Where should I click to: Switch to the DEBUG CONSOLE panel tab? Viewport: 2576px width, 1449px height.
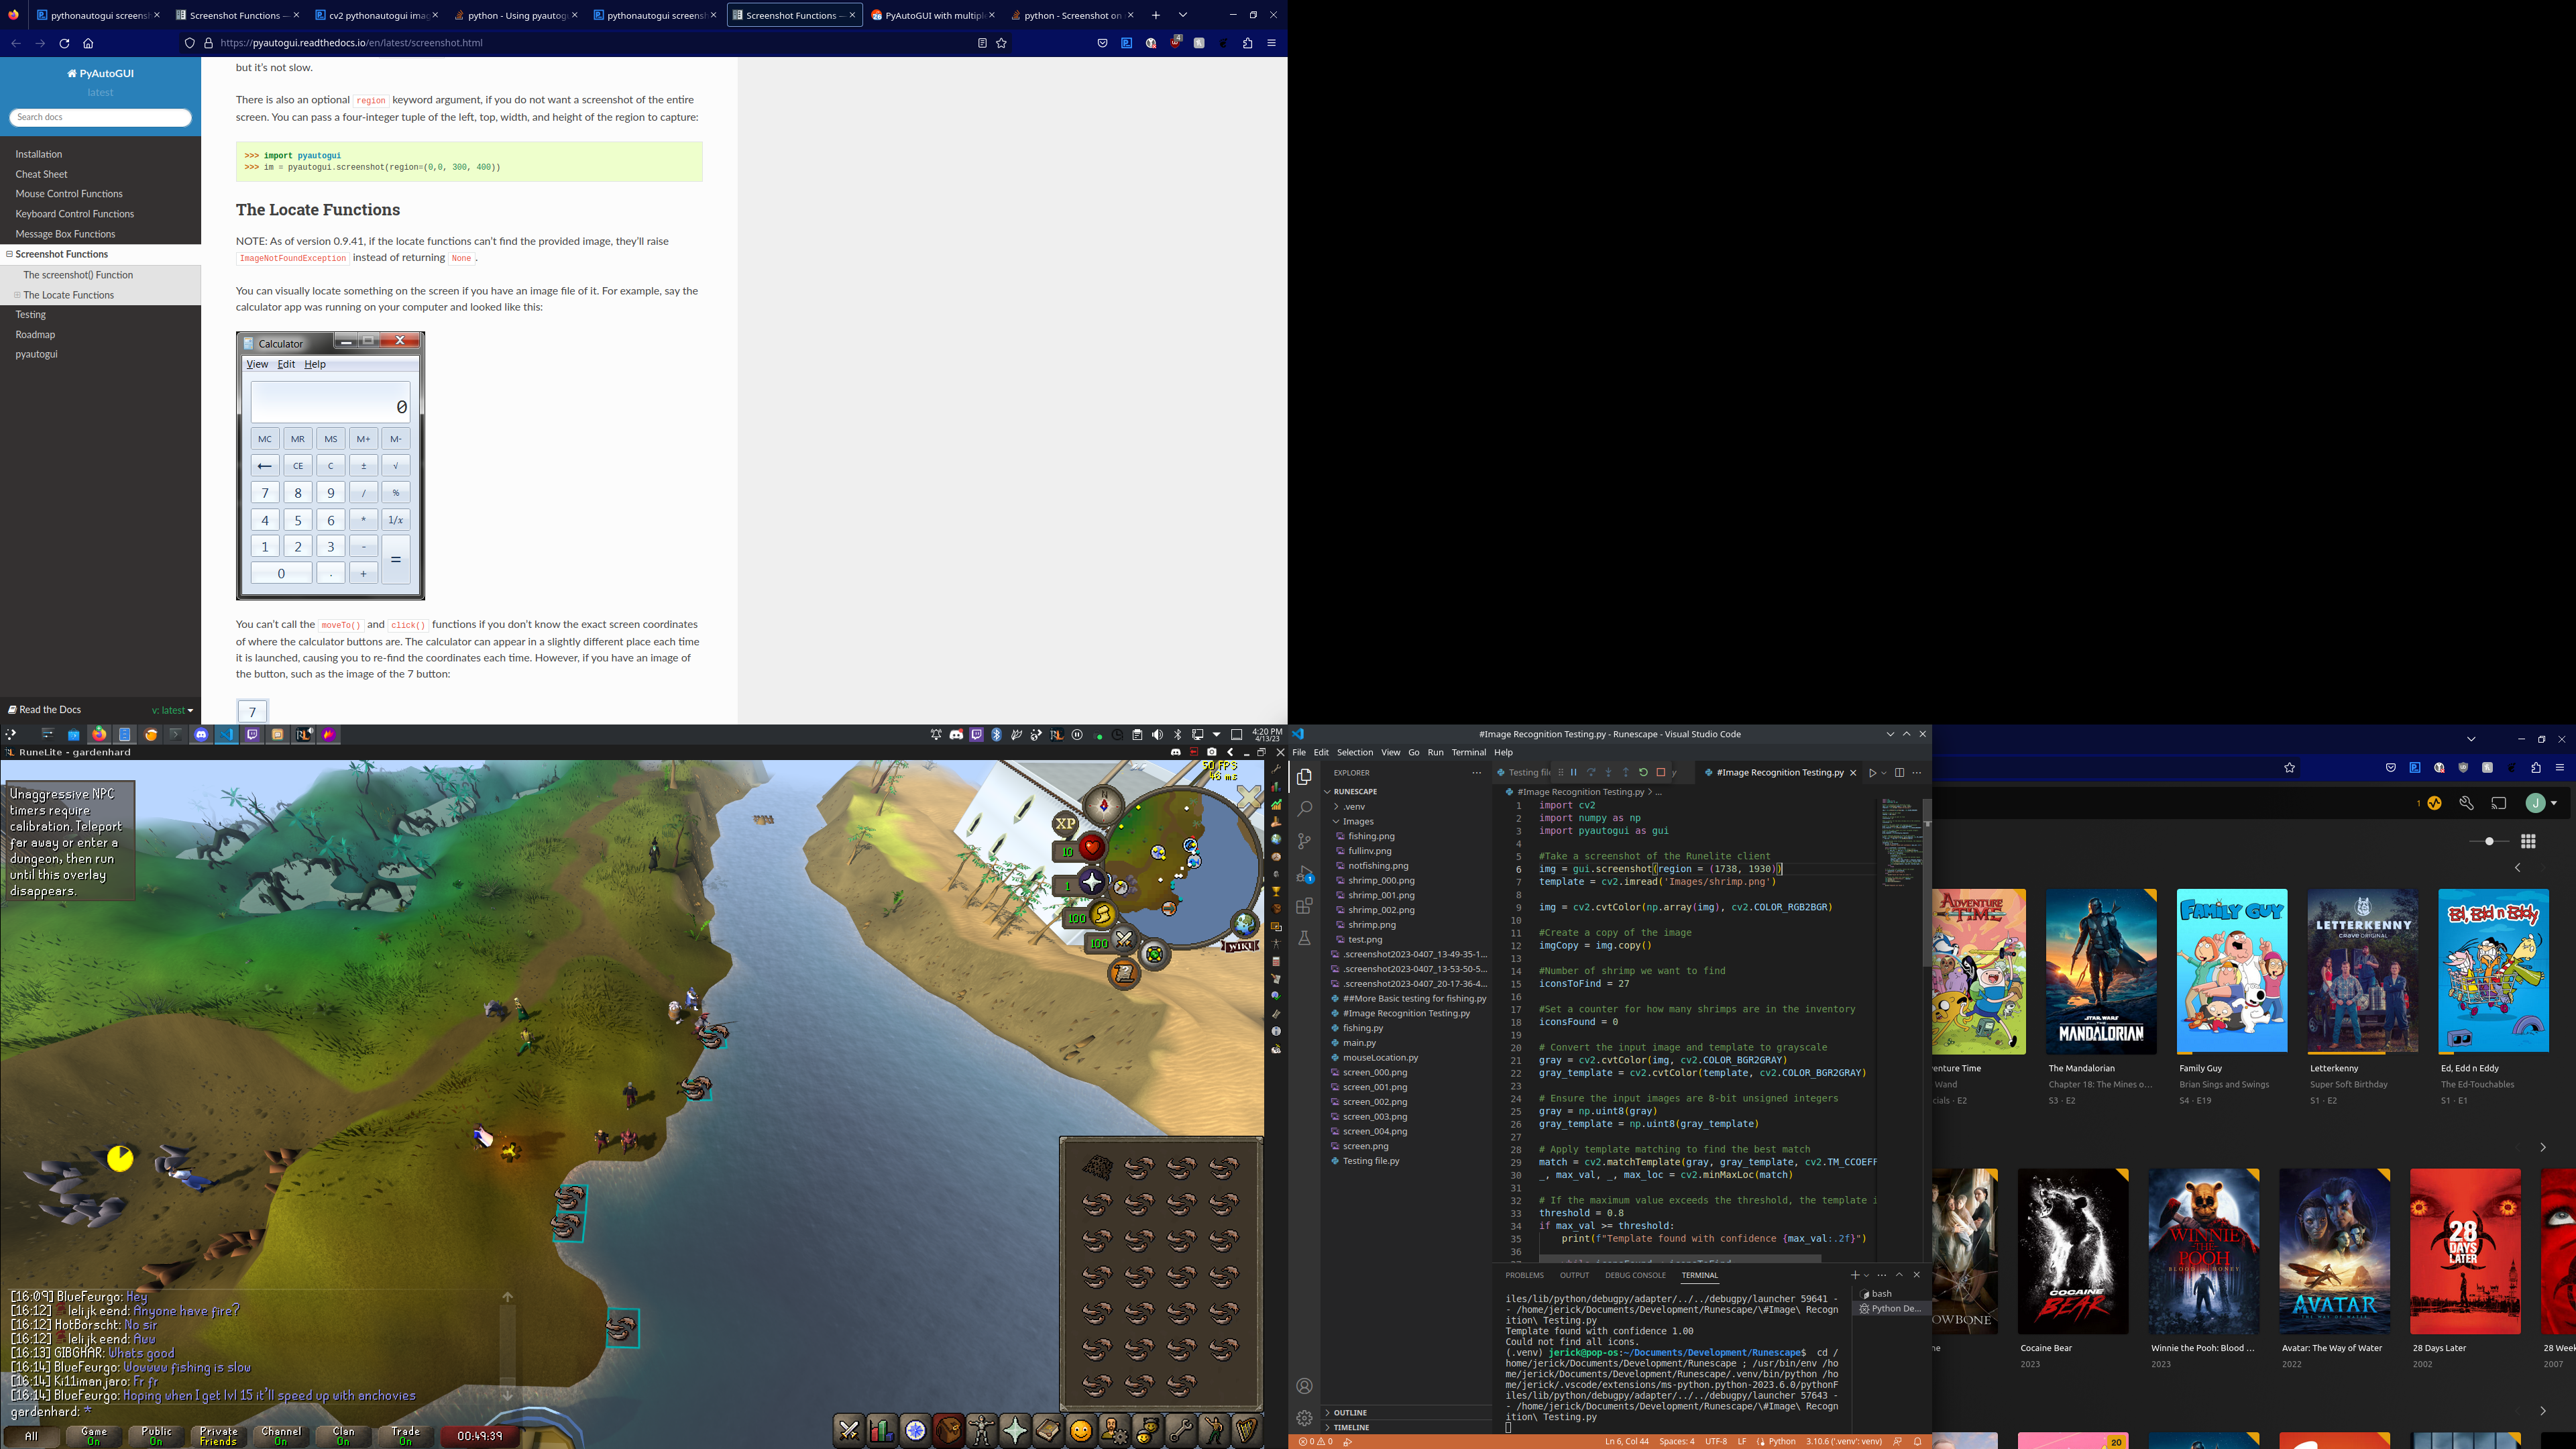click(1635, 1275)
